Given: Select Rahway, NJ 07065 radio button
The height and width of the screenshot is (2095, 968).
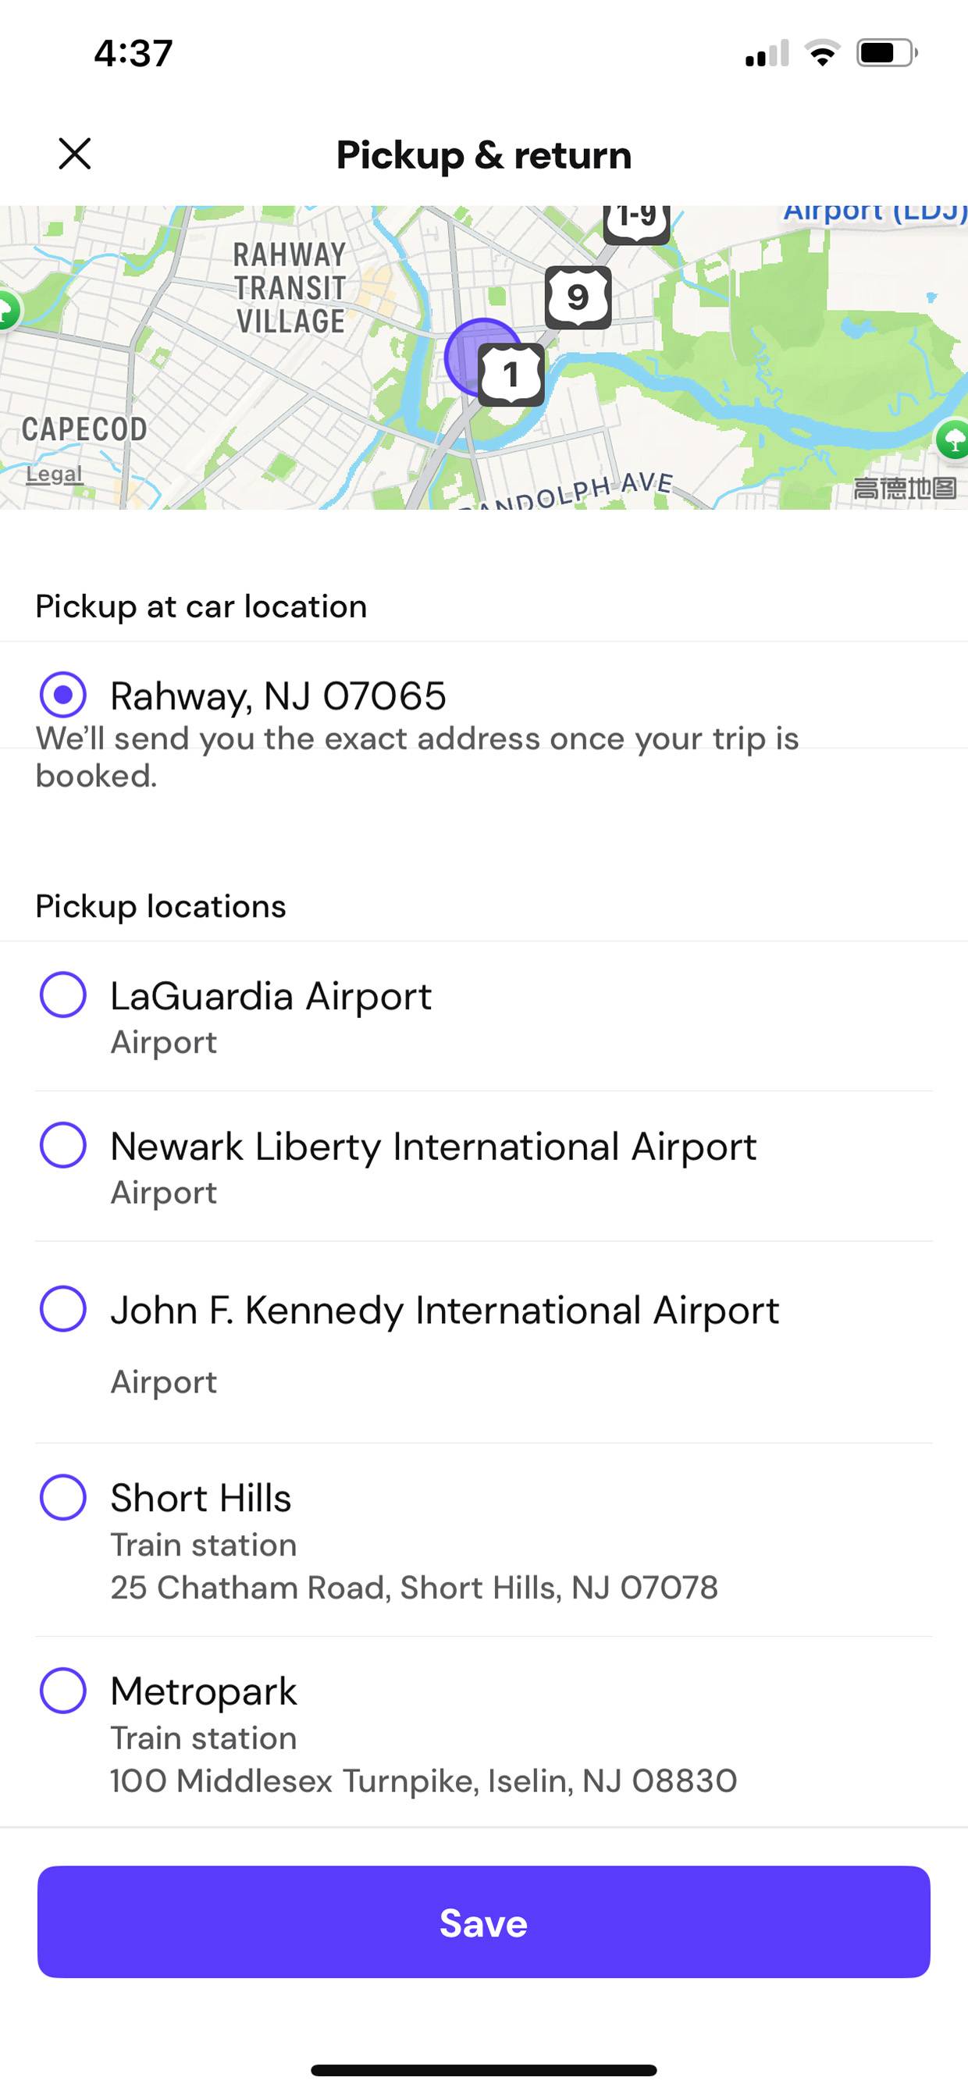Looking at the screenshot, I should [63, 695].
